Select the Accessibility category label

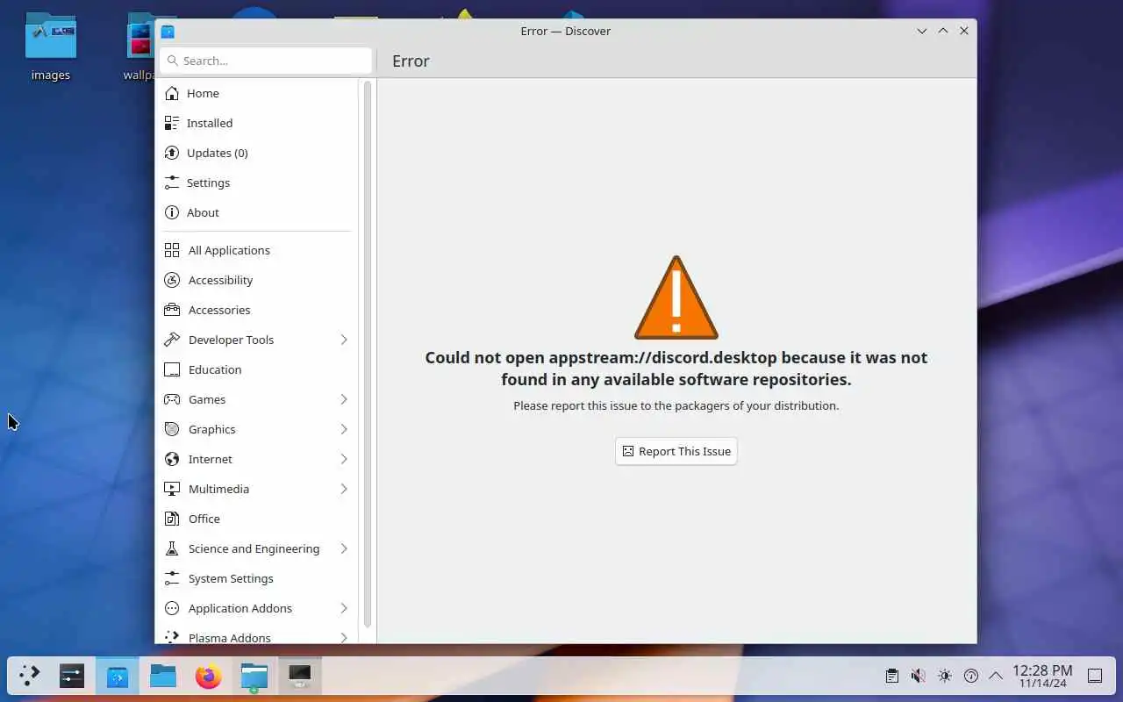pyautogui.click(x=220, y=280)
